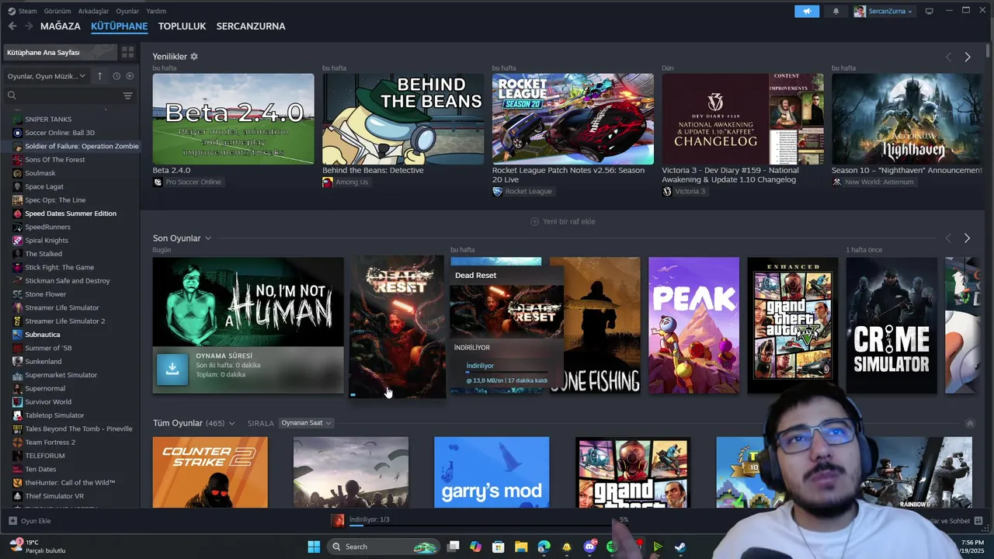Viewport: 994px width, 559px height.
Task: Open the Arkadaşlar menu
Action: coord(94,11)
